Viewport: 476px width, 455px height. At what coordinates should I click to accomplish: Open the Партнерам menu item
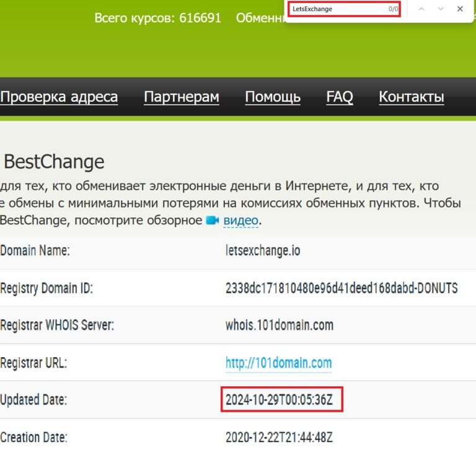click(181, 97)
